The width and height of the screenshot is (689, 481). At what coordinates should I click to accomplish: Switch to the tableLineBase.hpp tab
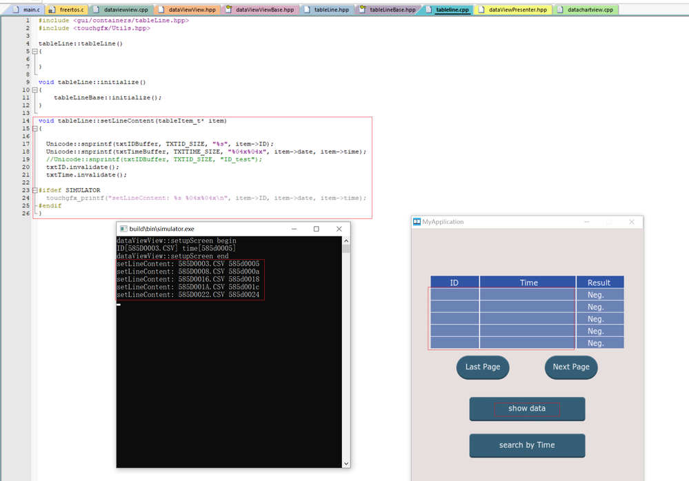pos(392,10)
